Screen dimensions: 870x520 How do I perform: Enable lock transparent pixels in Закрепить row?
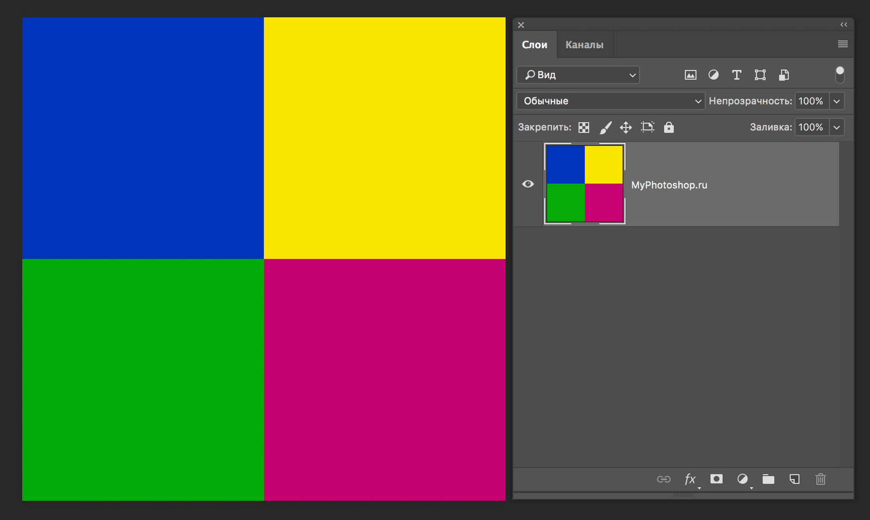pos(583,127)
